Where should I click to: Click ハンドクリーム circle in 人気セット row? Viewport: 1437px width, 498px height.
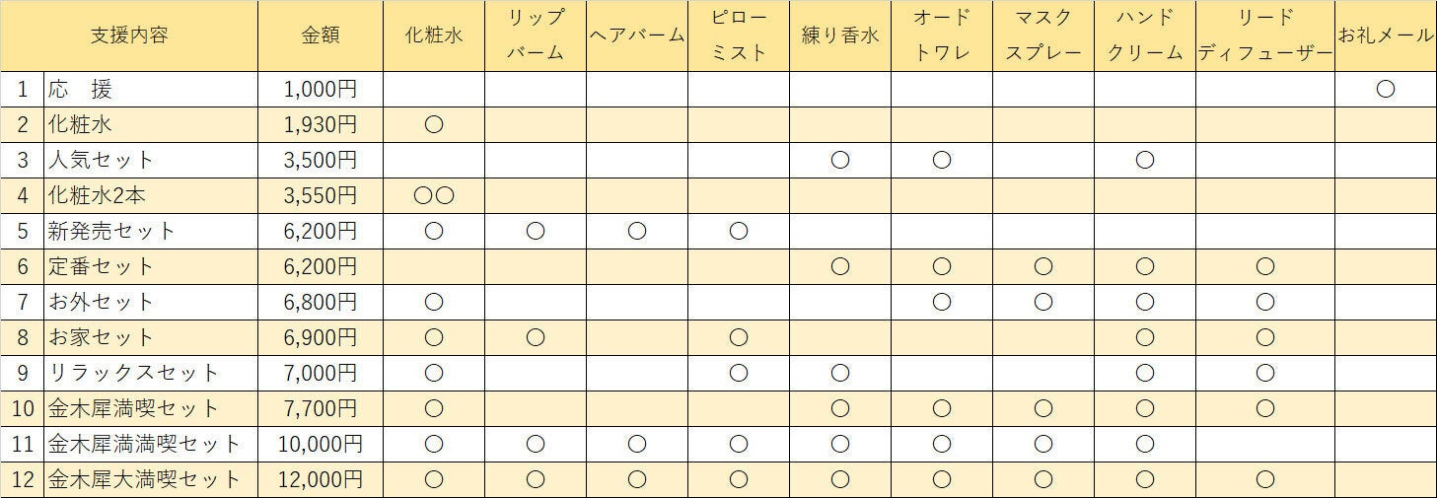pos(1144,161)
